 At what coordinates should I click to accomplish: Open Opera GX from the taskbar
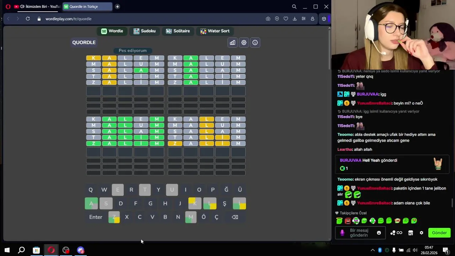coord(51,250)
